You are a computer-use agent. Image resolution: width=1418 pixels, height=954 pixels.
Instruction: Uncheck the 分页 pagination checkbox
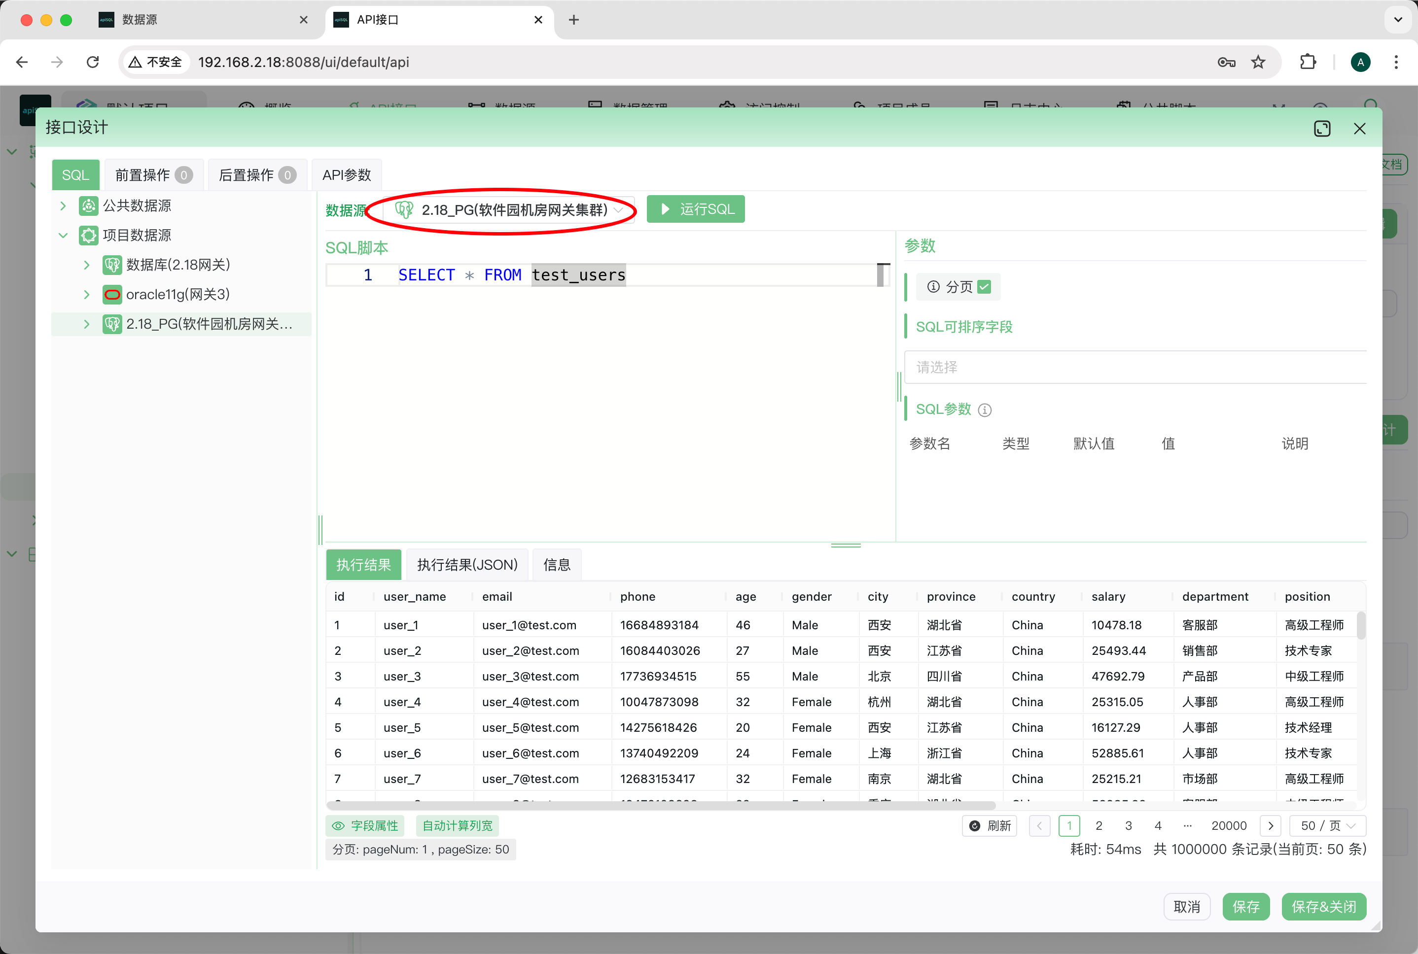(x=984, y=287)
